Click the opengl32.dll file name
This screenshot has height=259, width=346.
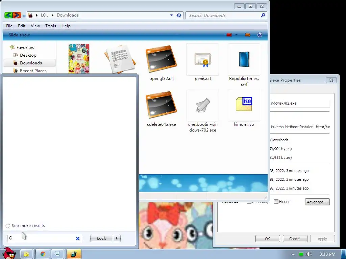click(161, 78)
